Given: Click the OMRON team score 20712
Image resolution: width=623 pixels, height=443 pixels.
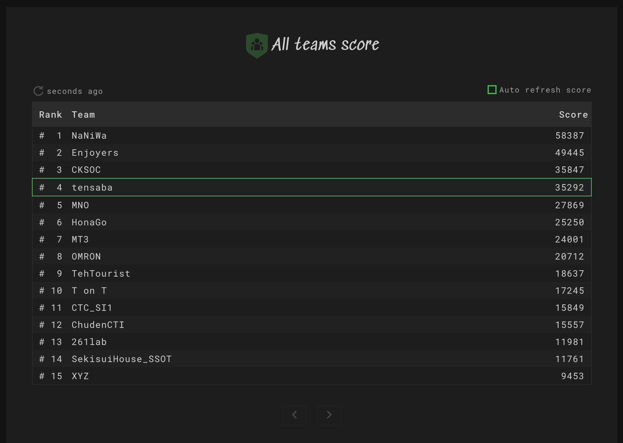Looking at the screenshot, I should pos(569,257).
